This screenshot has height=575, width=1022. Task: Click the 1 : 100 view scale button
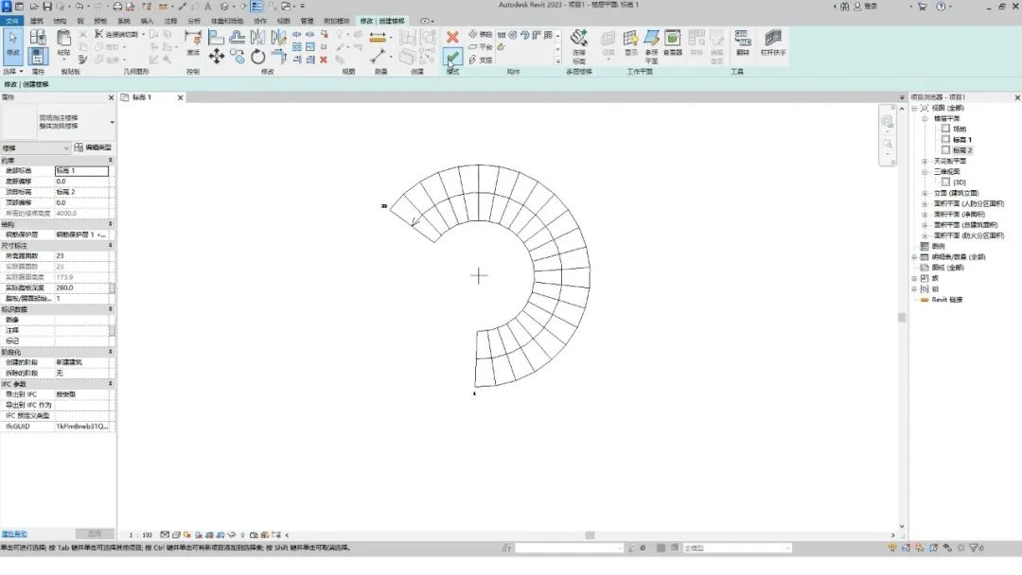click(x=140, y=535)
